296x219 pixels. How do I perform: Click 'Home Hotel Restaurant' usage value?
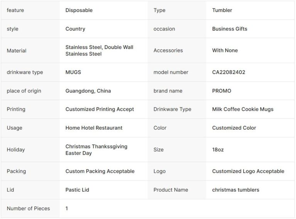(x=94, y=128)
